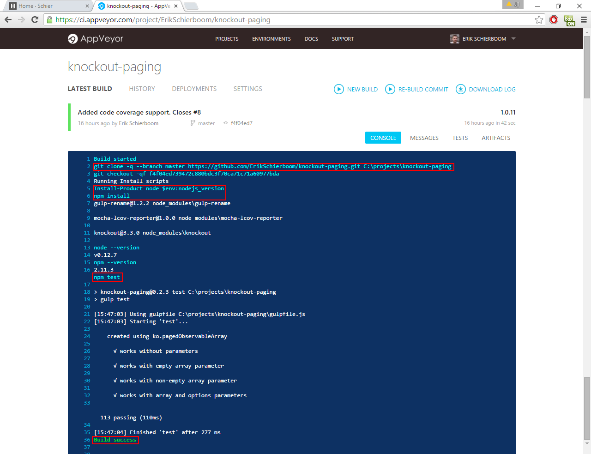Reload the page with the refresh icon

click(x=35, y=19)
